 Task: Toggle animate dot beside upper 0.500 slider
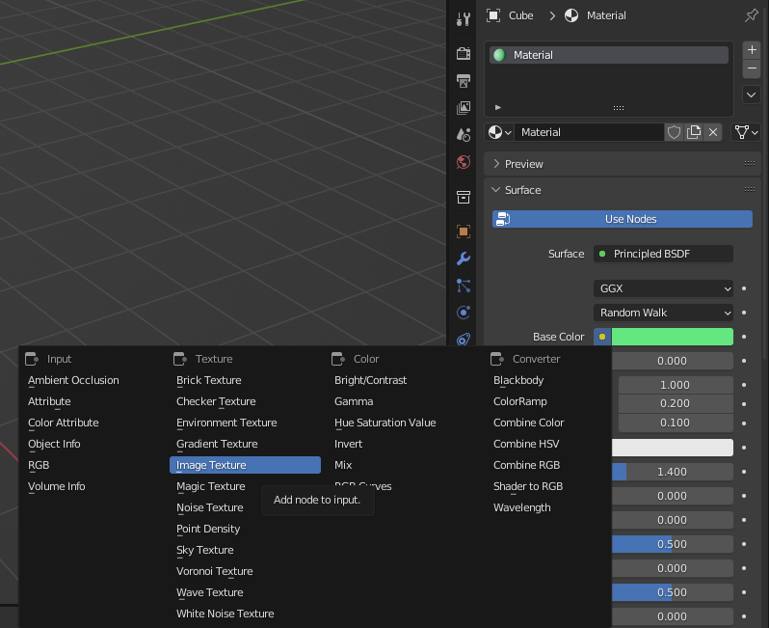[x=744, y=544]
